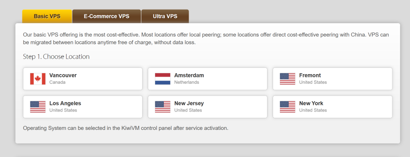Click the Netherlands label under Amsterdam

187,82
